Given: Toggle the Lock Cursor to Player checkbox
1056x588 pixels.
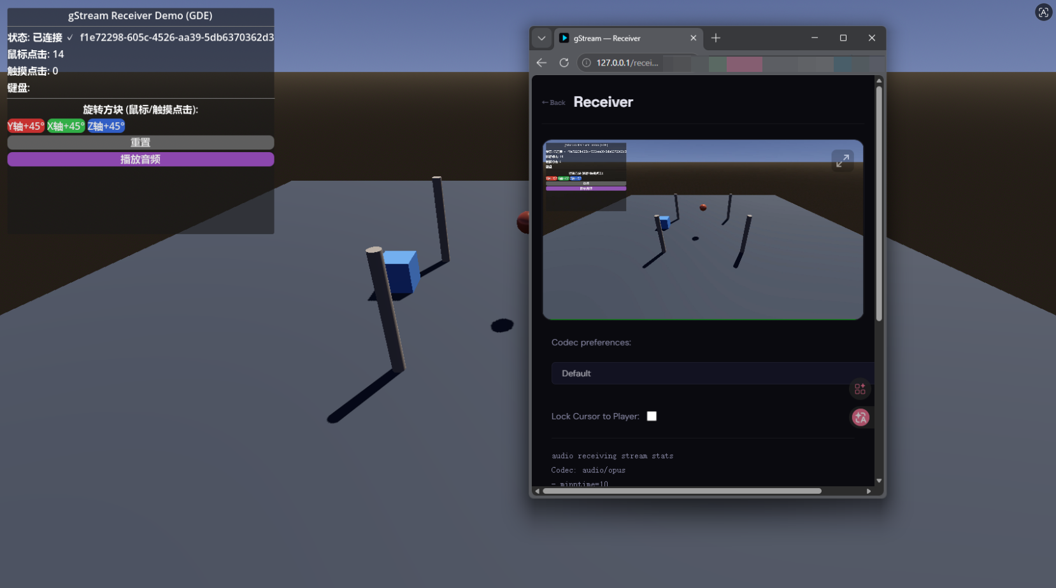Looking at the screenshot, I should point(652,416).
